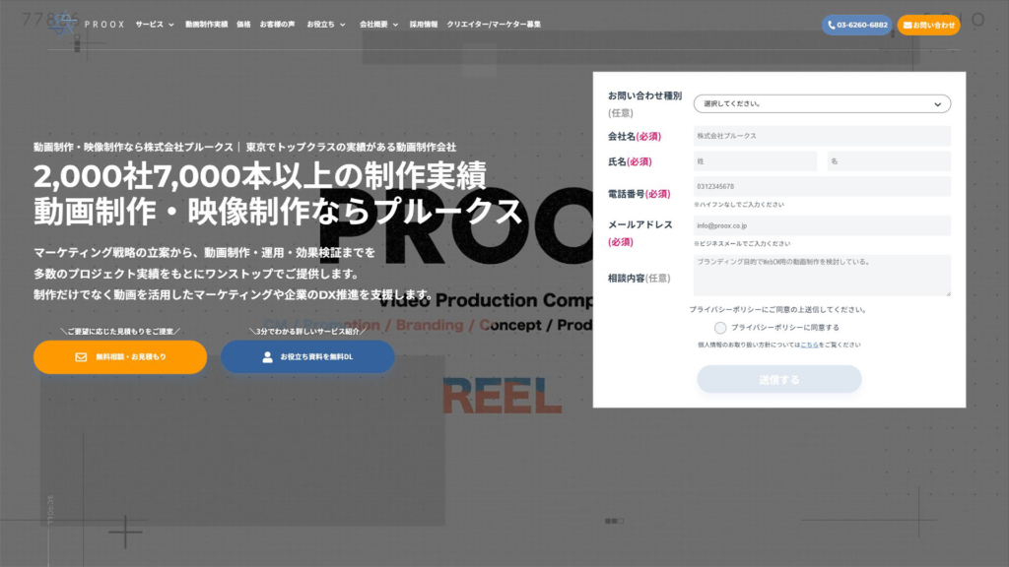Click the 会社名 input field
The height and width of the screenshot is (567, 1009).
coord(822,136)
